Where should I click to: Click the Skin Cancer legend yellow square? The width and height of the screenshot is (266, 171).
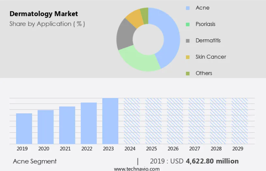pyautogui.click(x=187, y=57)
